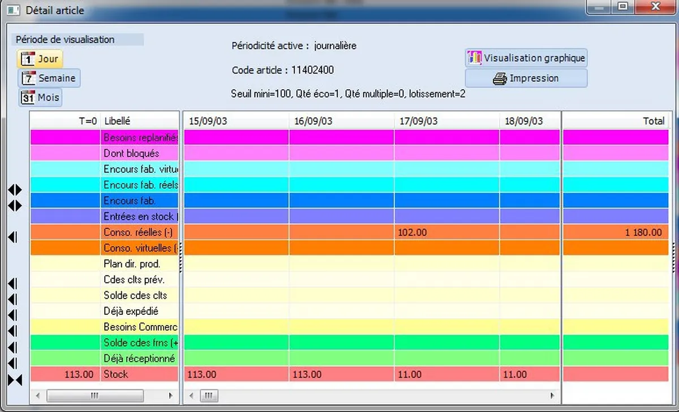Select the Déjà réceptionné row label
Screen dimensions: 679x412
pyautogui.click(x=139, y=358)
